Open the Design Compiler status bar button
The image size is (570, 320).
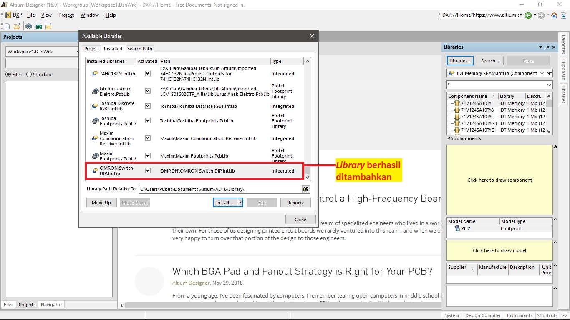pyautogui.click(x=483, y=315)
